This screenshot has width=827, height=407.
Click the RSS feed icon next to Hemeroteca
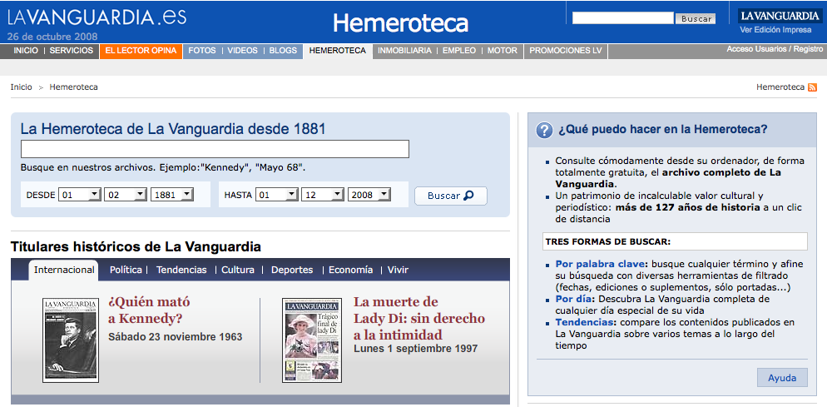click(x=812, y=87)
